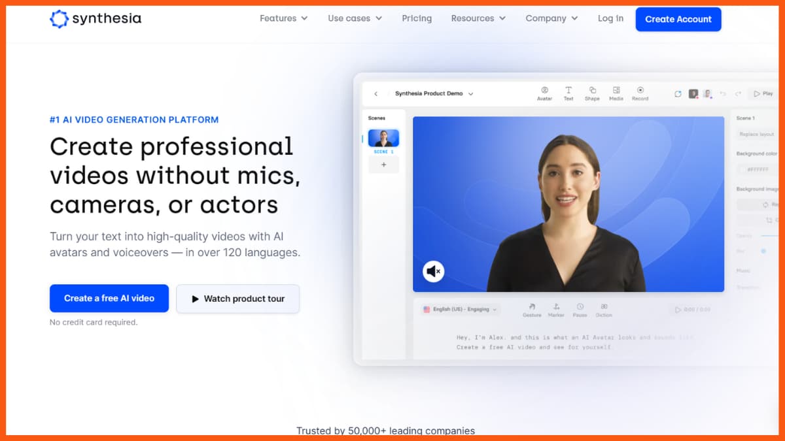This screenshot has height=441, width=785.
Task: Open the English (US) - Engaging voice dropdown
Action: coord(461,309)
